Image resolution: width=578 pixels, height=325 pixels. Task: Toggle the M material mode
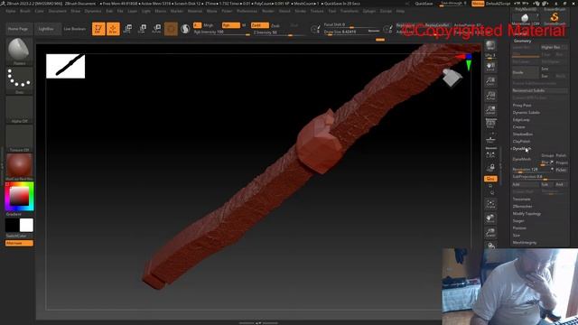tap(244, 25)
